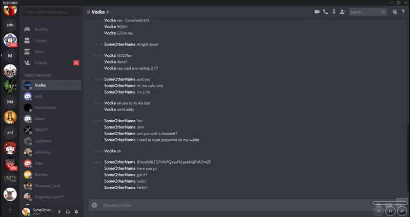Open the mentions inbox
The image size is (410, 217).
pyautogui.click(x=395, y=12)
